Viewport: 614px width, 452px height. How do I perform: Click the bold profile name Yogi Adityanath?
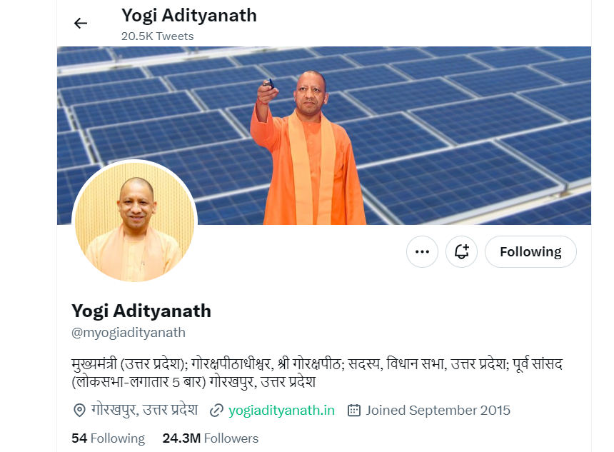141,311
